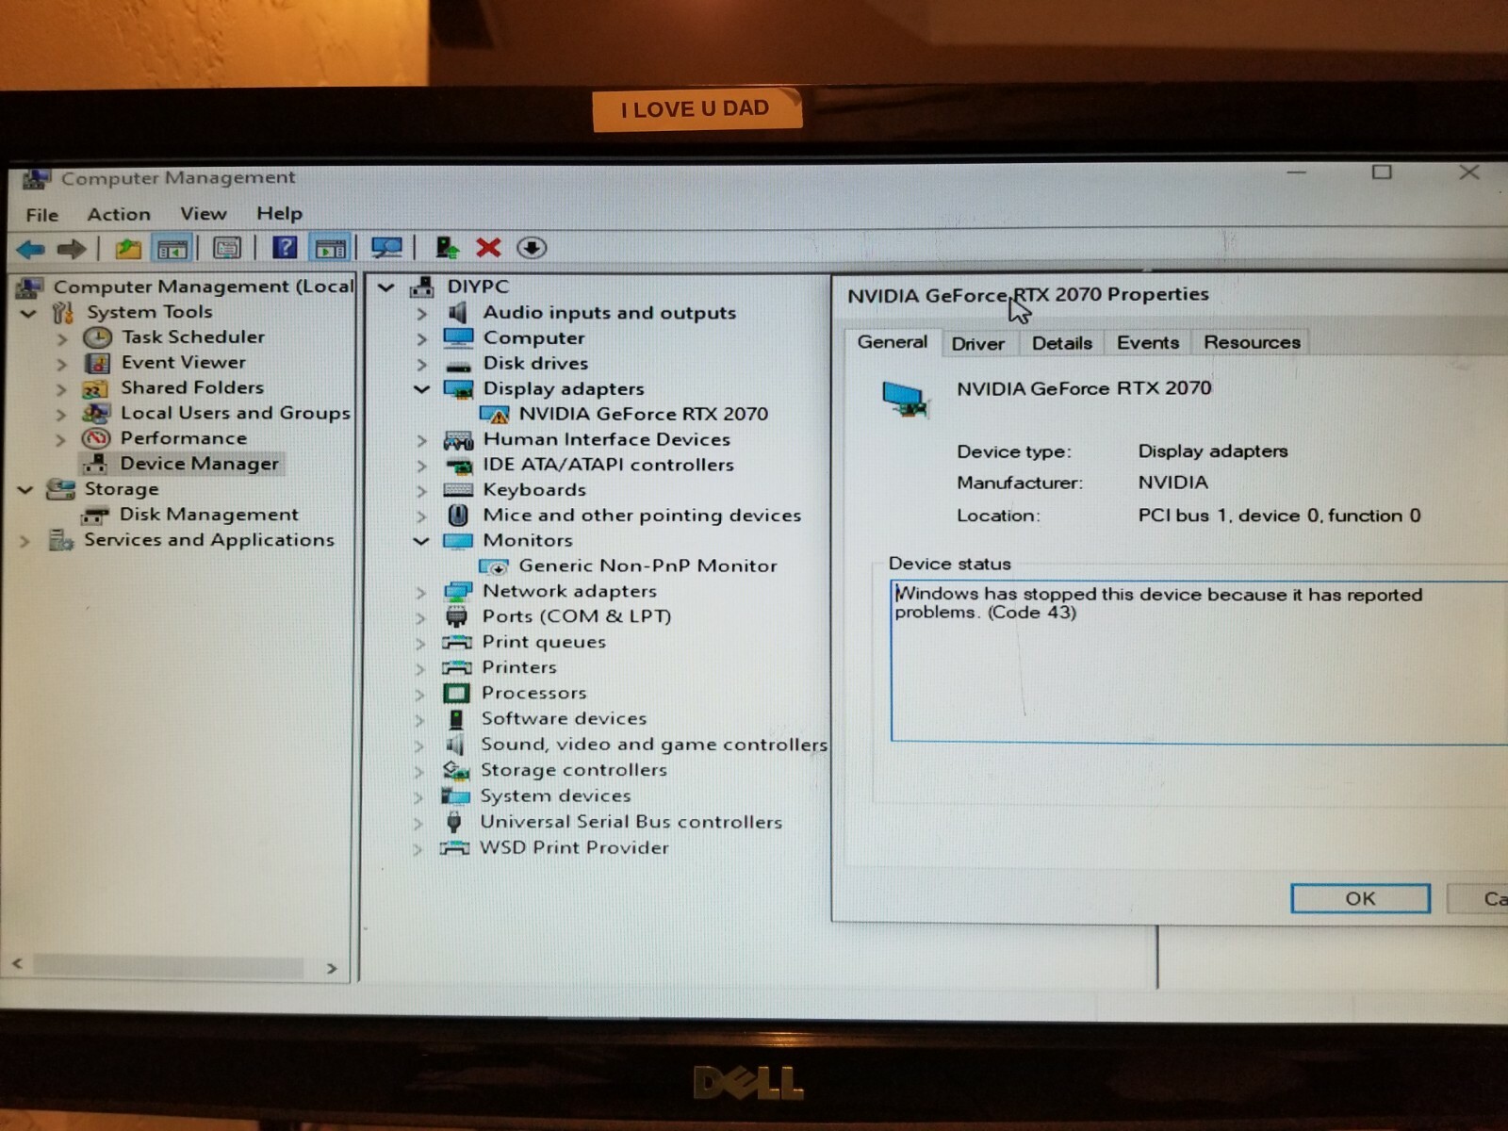Toggle the Show/Hide Action Pane icon
Image resolution: width=1508 pixels, height=1131 pixels.
(x=331, y=248)
